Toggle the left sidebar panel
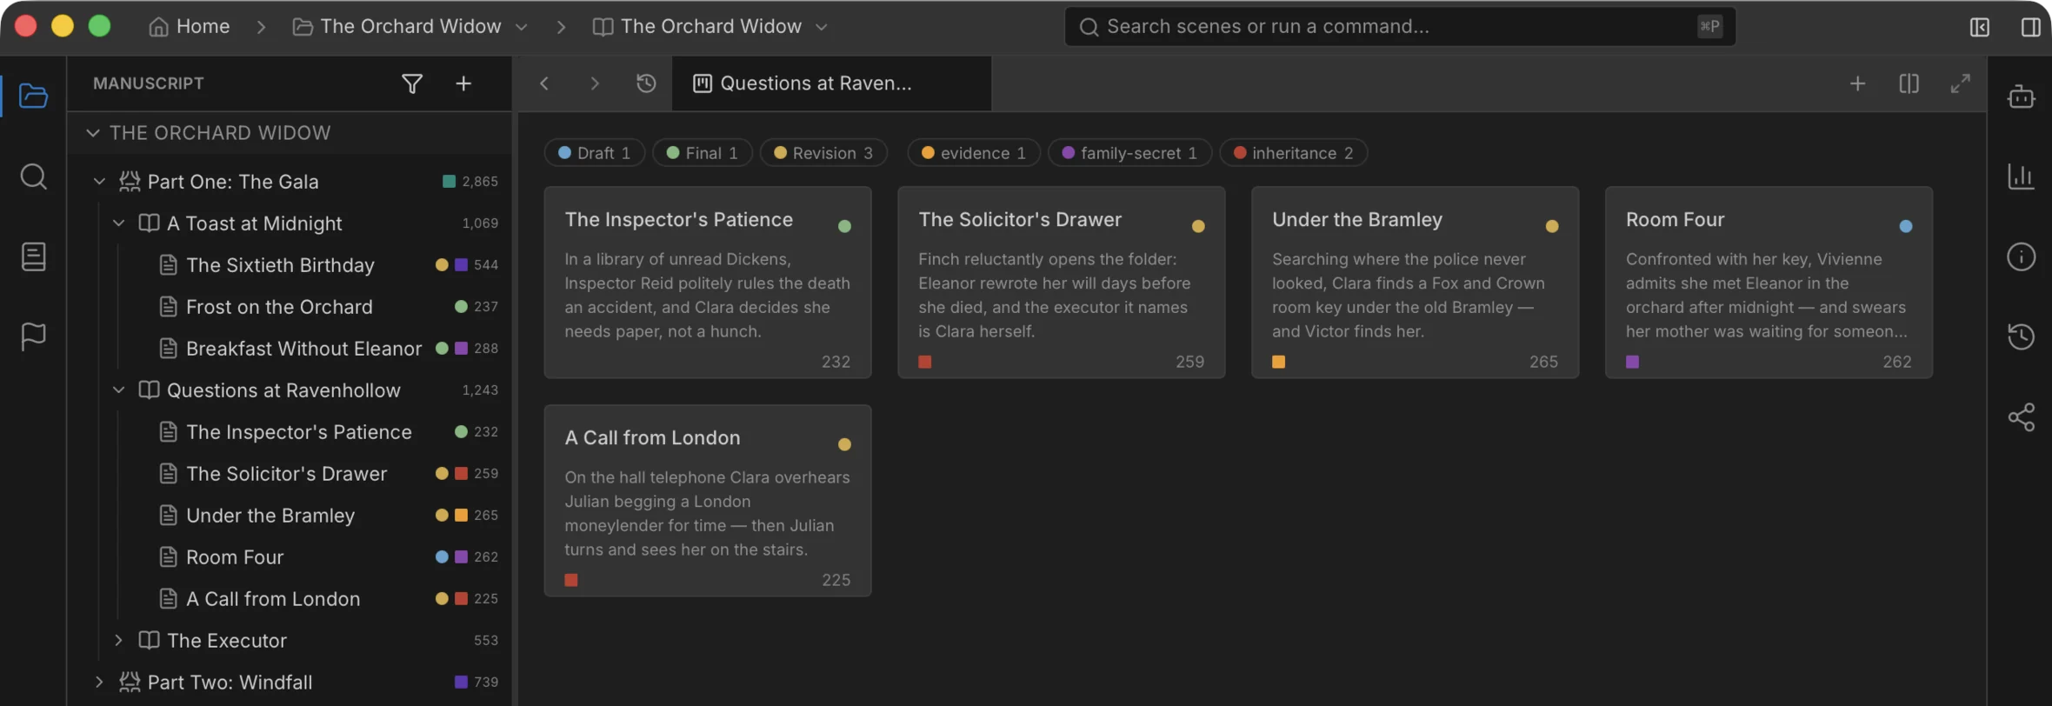Viewport: 2052px width, 706px height. click(x=1980, y=27)
